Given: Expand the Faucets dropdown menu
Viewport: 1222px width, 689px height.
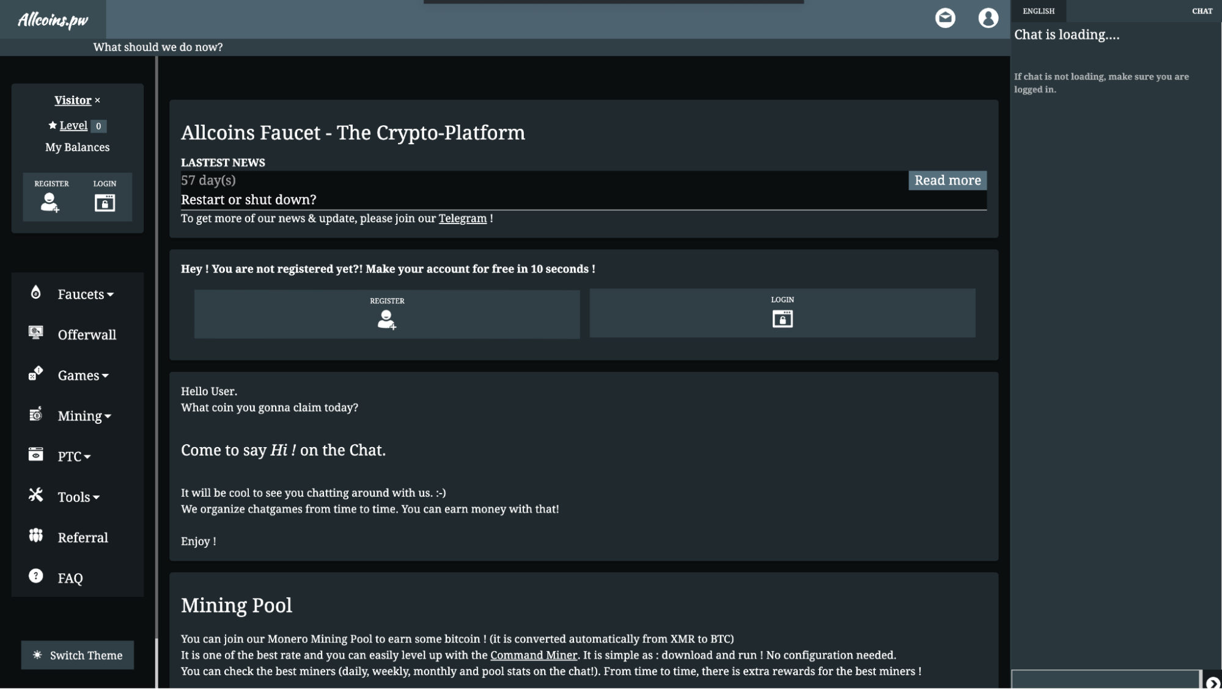Looking at the screenshot, I should click(x=86, y=294).
